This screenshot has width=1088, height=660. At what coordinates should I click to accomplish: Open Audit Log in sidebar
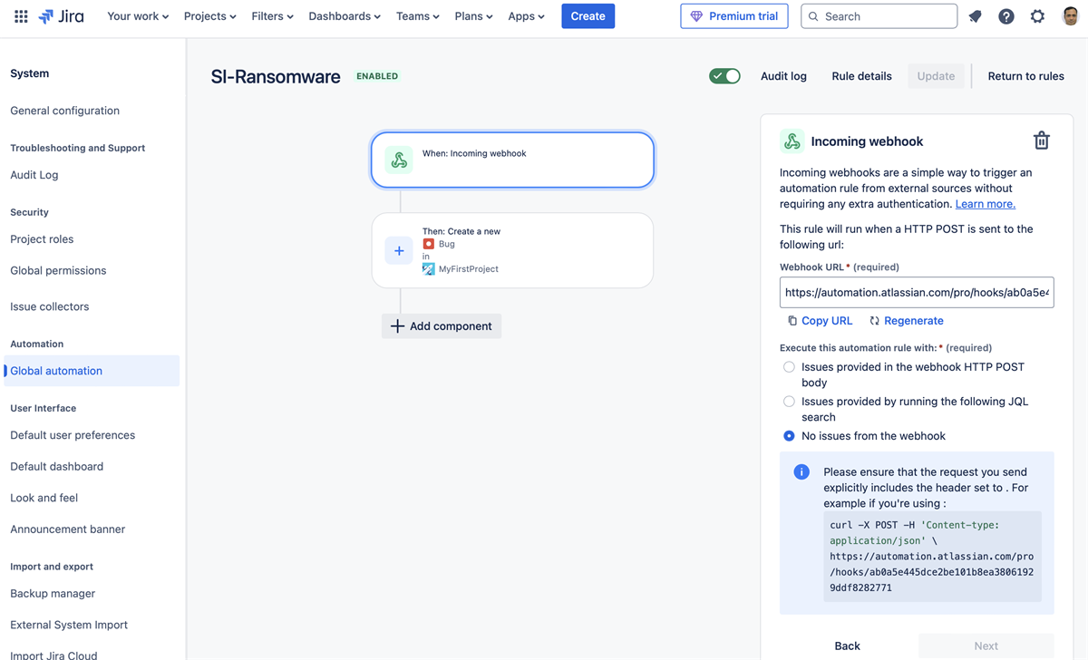pos(34,175)
